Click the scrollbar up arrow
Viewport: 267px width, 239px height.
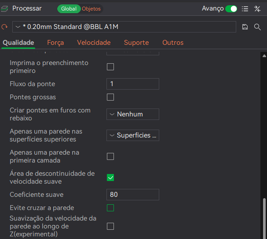click(x=264, y=56)
